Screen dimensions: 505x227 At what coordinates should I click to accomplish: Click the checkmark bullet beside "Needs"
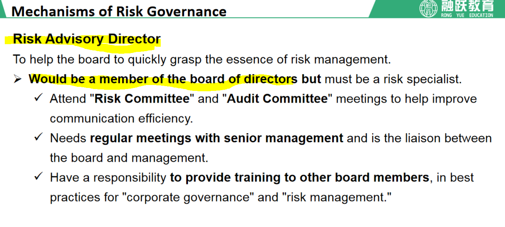[39, 138]
